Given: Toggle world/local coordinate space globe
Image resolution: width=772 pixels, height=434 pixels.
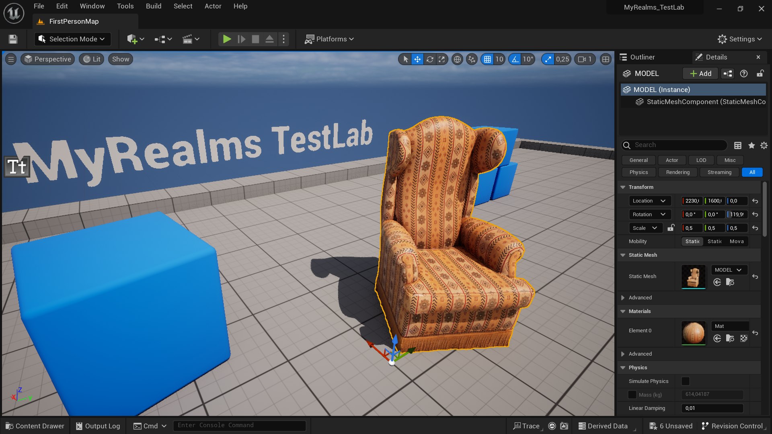Looking at the screenshot, I should coord(457,59).
